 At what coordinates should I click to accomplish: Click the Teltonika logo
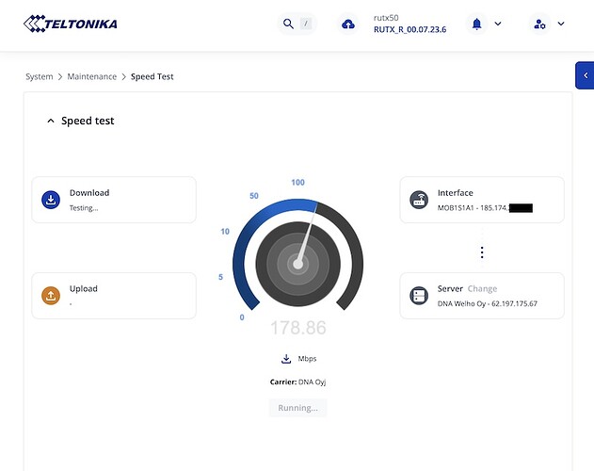coord(70,24)
